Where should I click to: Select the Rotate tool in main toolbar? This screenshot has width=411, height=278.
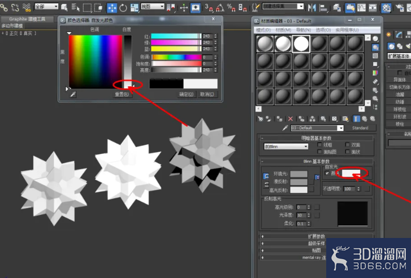point(123,8)
